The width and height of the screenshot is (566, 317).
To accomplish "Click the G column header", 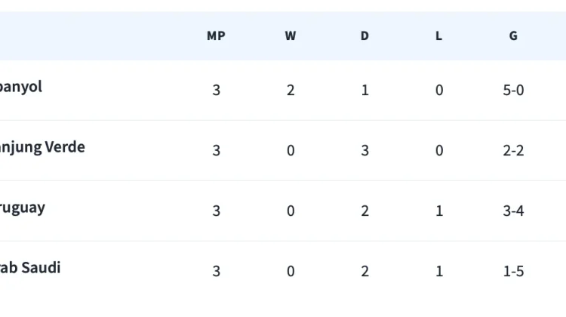I will pyautogui.click(x=513, y=35).
